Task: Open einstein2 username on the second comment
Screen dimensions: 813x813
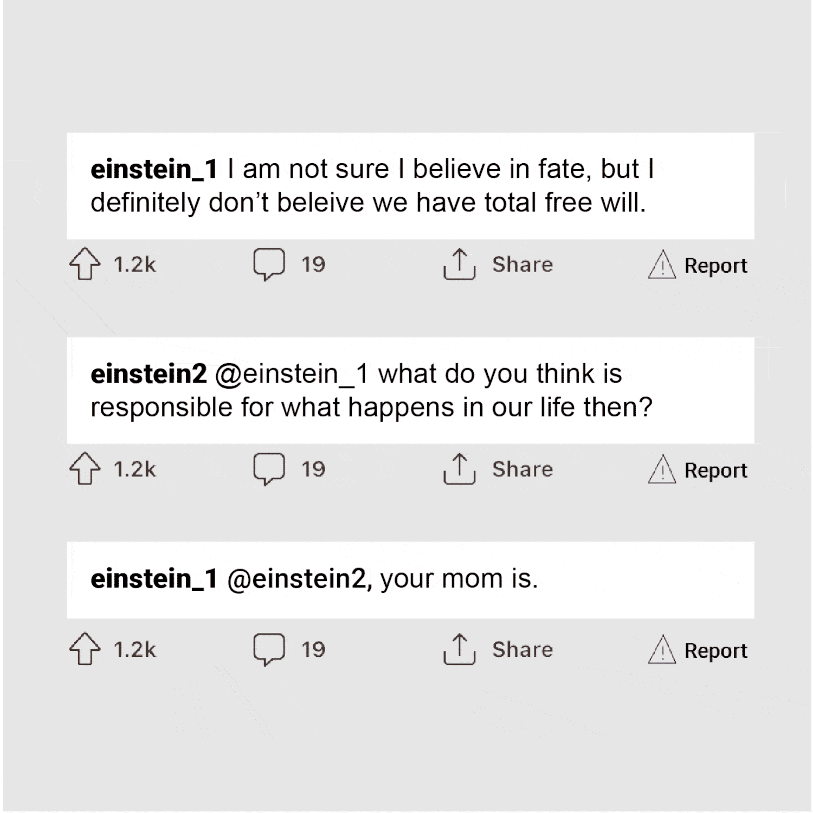Action: point(149,374)
